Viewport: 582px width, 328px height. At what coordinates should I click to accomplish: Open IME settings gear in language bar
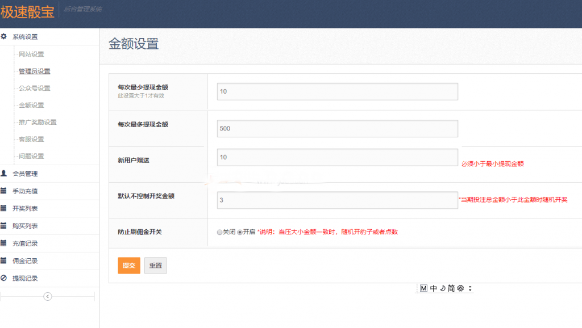tap(460, 288)
